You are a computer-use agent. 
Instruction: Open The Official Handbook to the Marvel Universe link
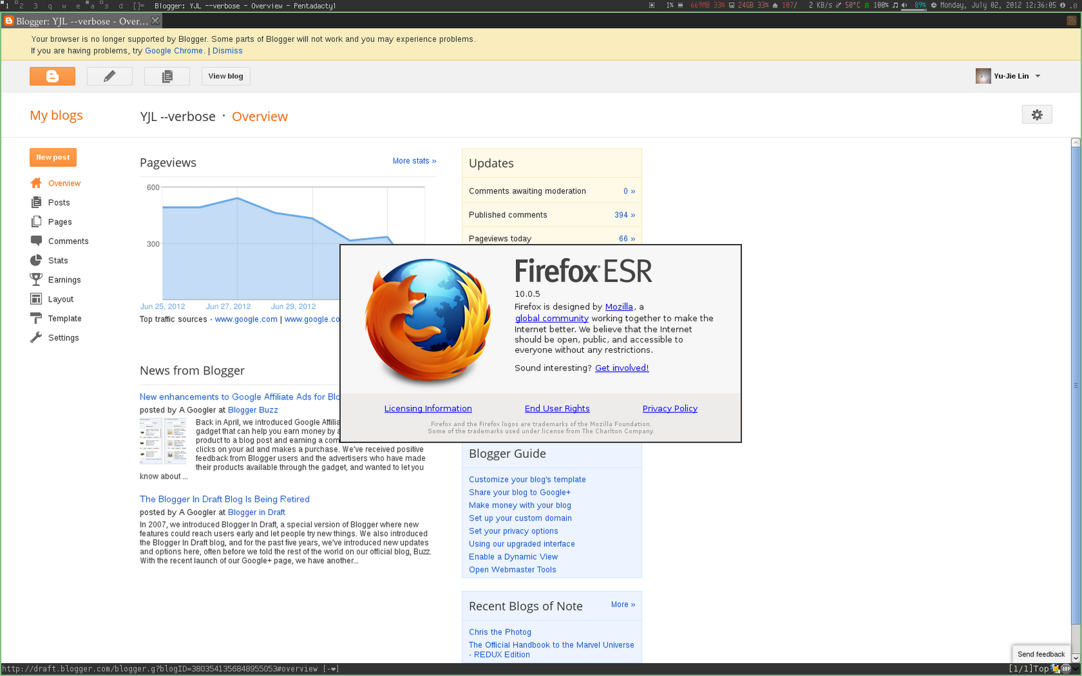pyautogui.click(x=551, y=650)
